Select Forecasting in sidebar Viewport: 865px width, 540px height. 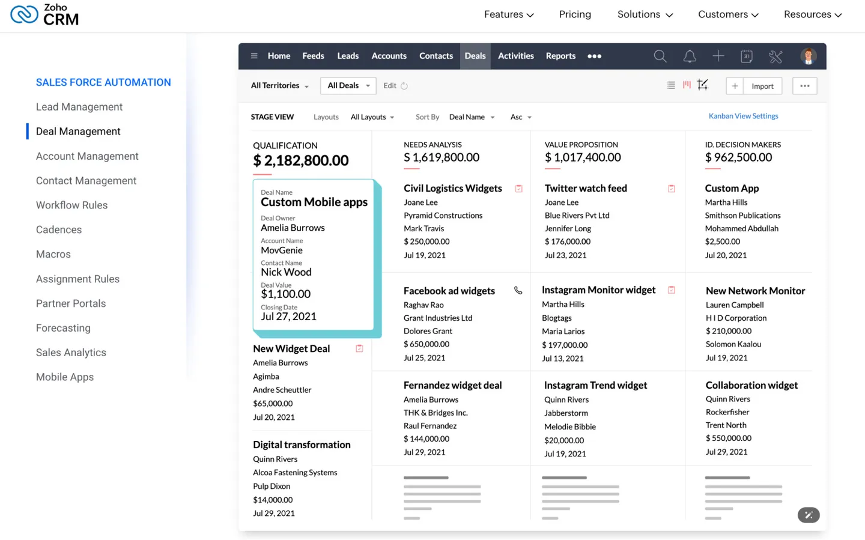(63, 329)
